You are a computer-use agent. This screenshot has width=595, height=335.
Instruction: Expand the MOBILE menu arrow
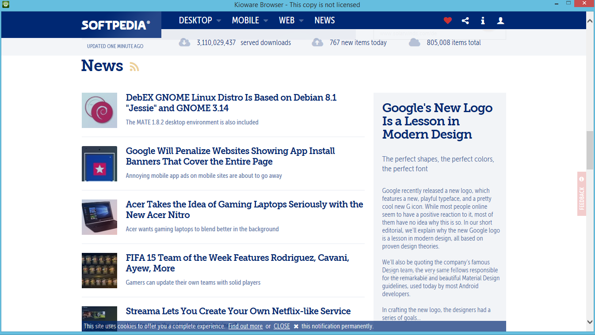pos(266,21)
